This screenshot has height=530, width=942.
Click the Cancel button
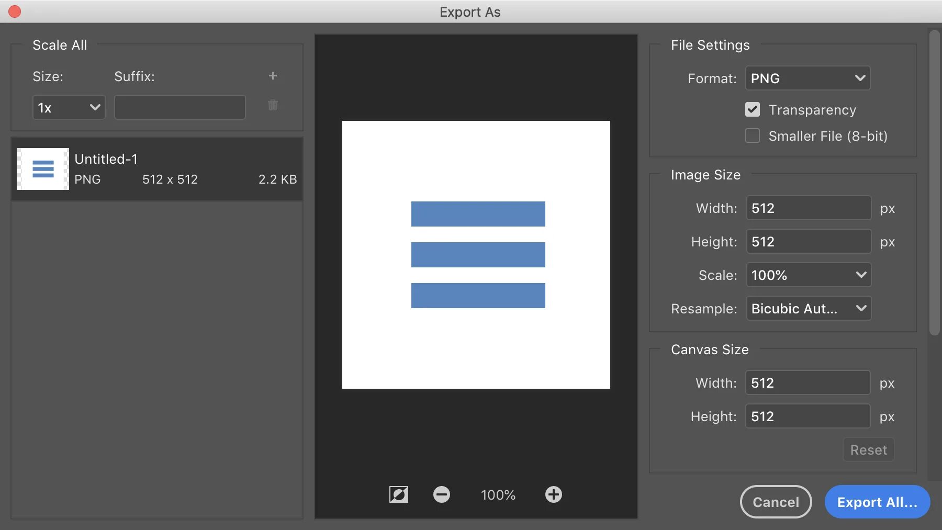(776, 502)
